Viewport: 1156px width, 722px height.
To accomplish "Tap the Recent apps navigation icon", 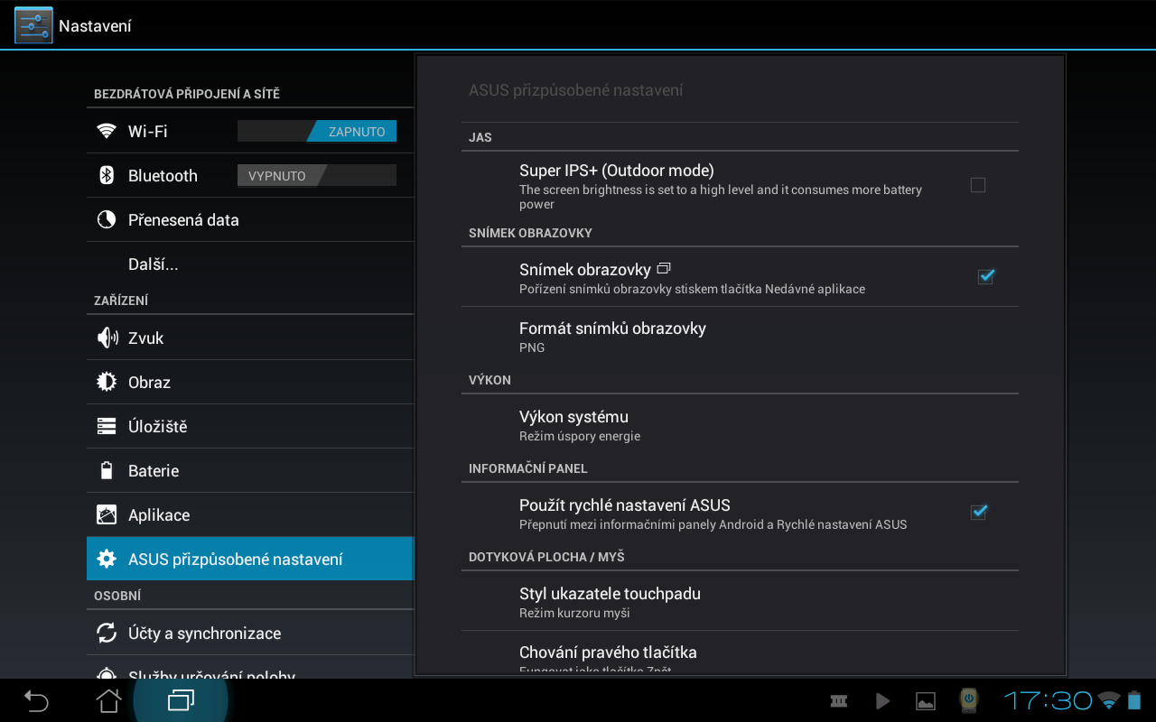I will (180, 700).
